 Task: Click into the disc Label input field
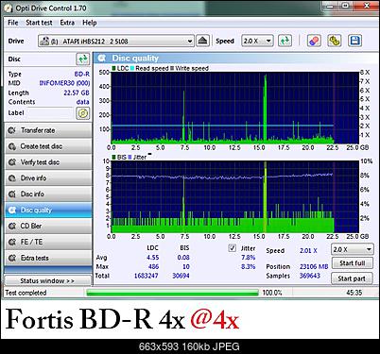coord(50,113)
